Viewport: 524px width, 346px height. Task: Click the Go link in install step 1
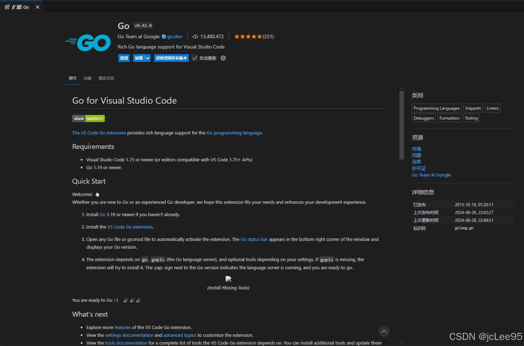tap(103, 215)
